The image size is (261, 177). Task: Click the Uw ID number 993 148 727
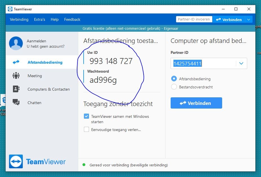point(111,61)
